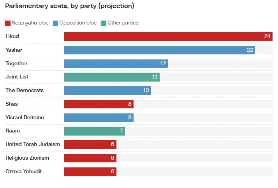Screen dimensions: 278x188
Task: Click the Parliamentary seats chart title
Action: point(69,6)
